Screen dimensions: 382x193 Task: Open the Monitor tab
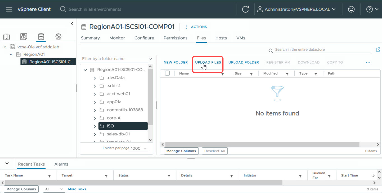pyautogui.click(x=117, y=38)
